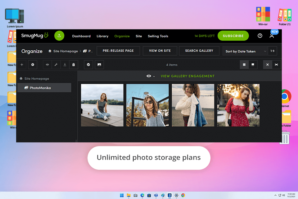Select photo of woman wearing sunglasses
298x199 pixels.
point(147,105)
